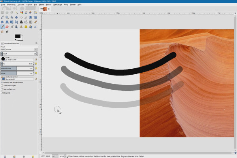
Task: Open the Auswahl menu
Action: pos(21,5)
